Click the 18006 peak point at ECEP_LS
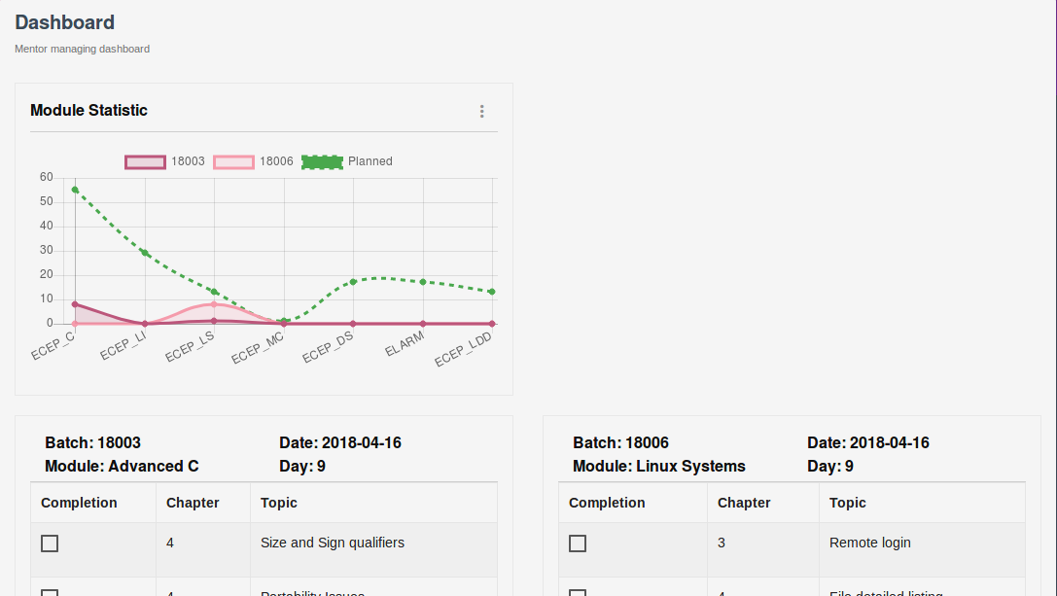Screen dimensions: 1057x596 [214, 304]
